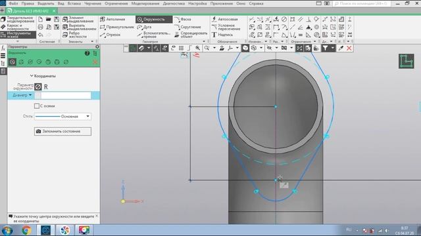Apply the perpendicular constraint icon
Screen dimensions: 421x236
coord(309,19)
